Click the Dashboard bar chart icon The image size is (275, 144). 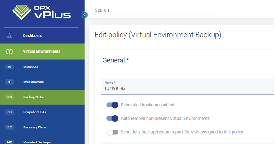[9, 36]
